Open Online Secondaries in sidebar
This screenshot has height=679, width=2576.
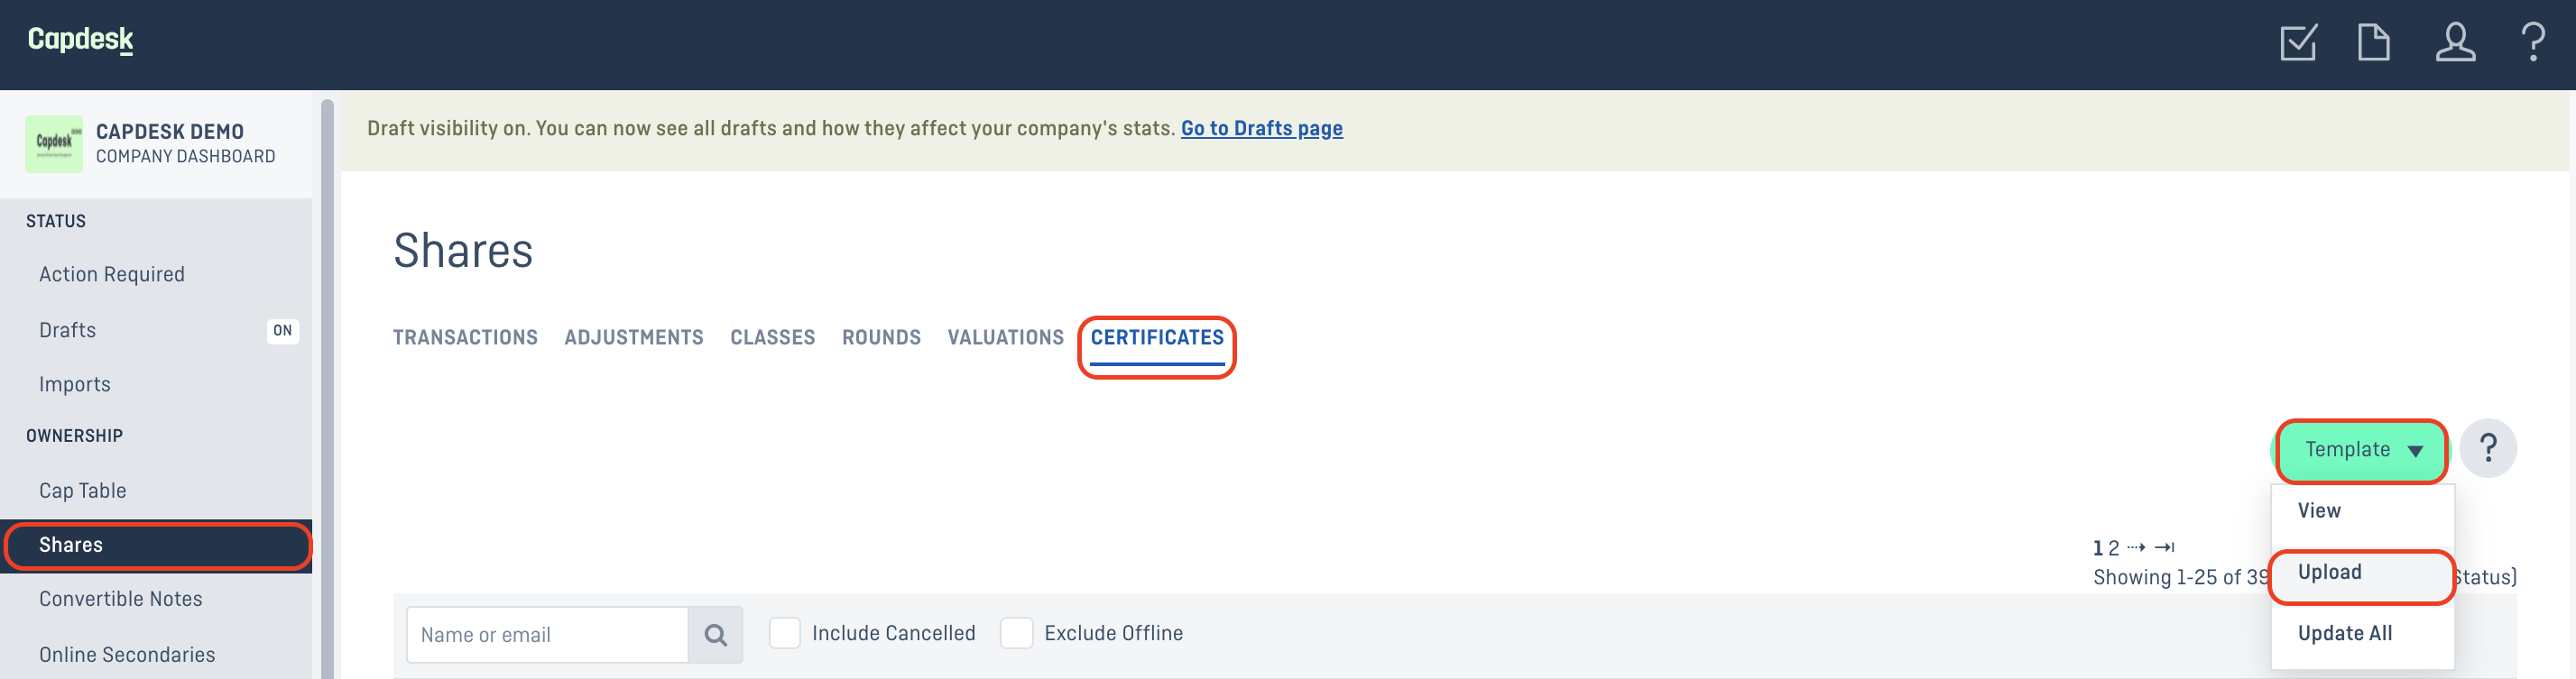(x=127, y=654)
